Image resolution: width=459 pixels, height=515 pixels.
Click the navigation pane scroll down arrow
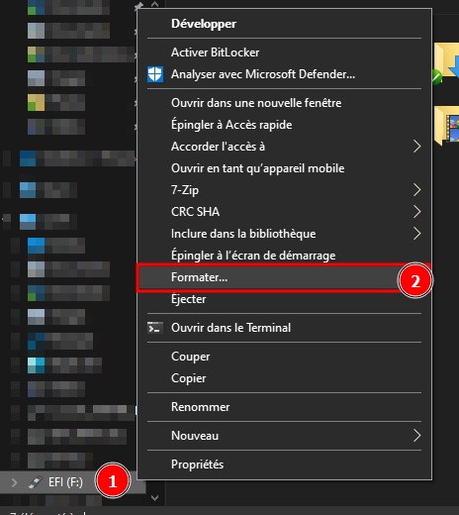(x=154, y=497)
